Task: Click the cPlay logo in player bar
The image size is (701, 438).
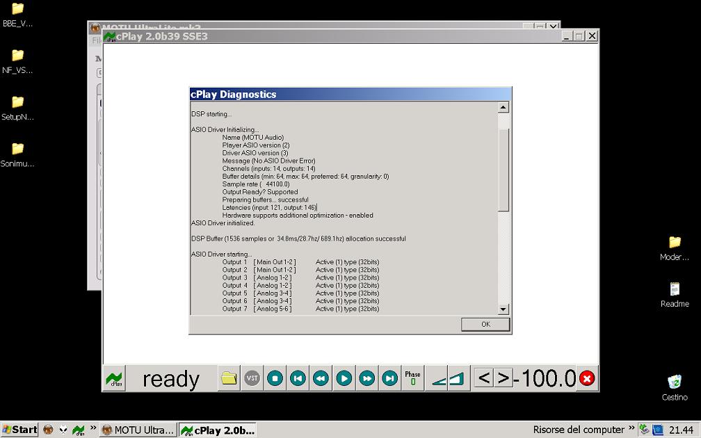Action: [x=114, y=378]
